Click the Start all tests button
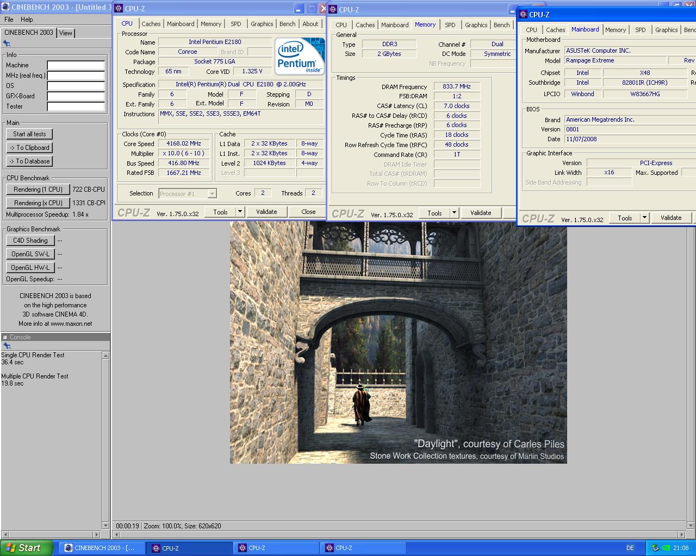 click(30, 134)
